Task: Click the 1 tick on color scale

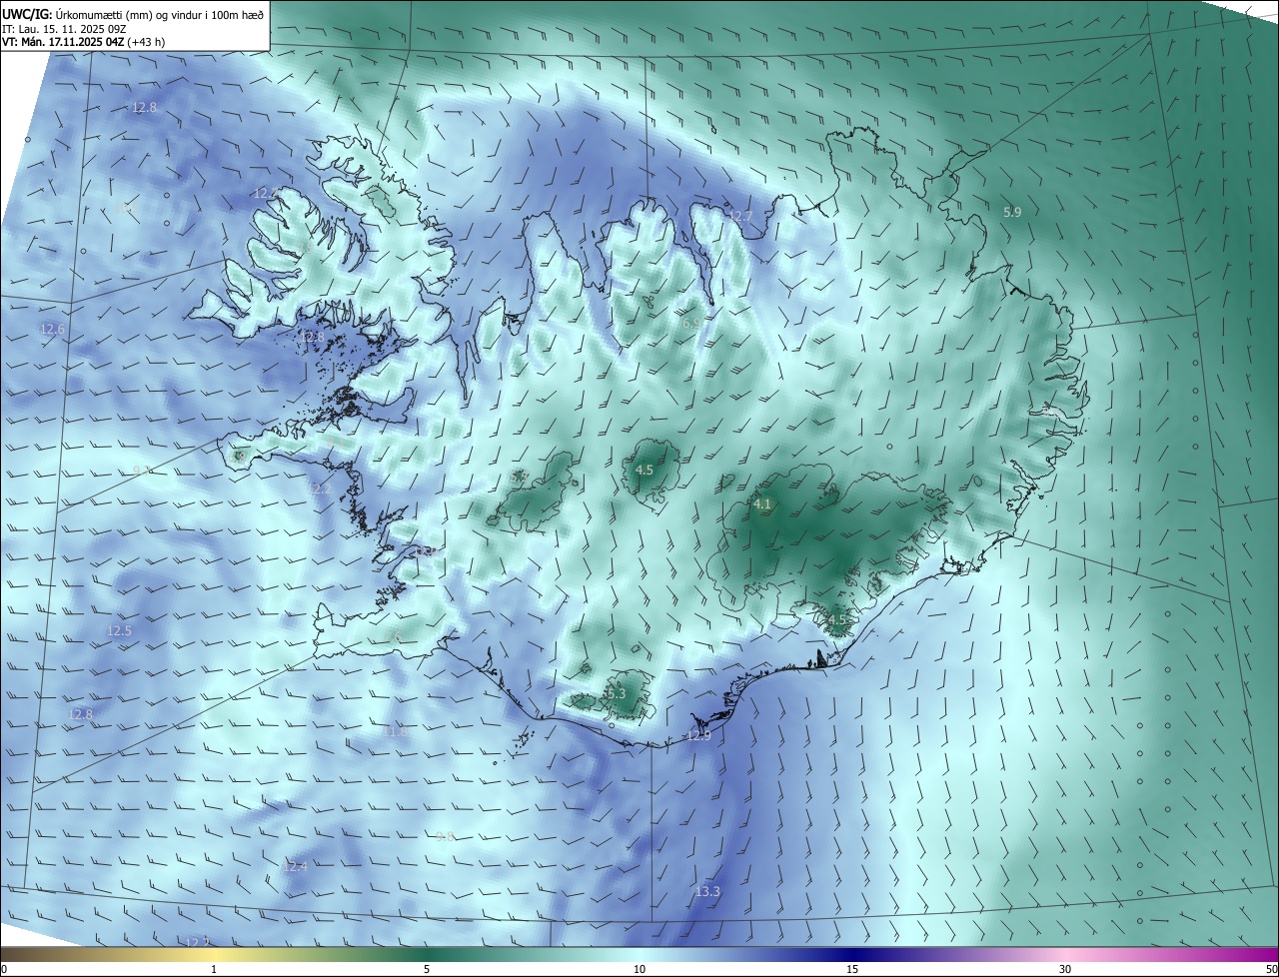Action: point(214,969)
